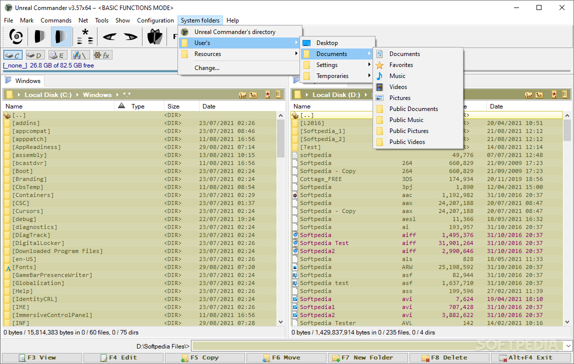Click the Change... menu entry

pyautogui.click(x=240, y=67)
